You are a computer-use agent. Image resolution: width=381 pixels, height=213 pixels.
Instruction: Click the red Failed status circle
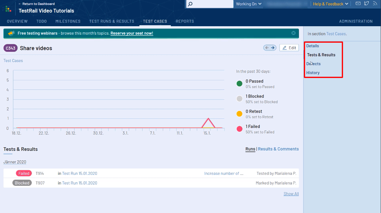tap(240, 129)
